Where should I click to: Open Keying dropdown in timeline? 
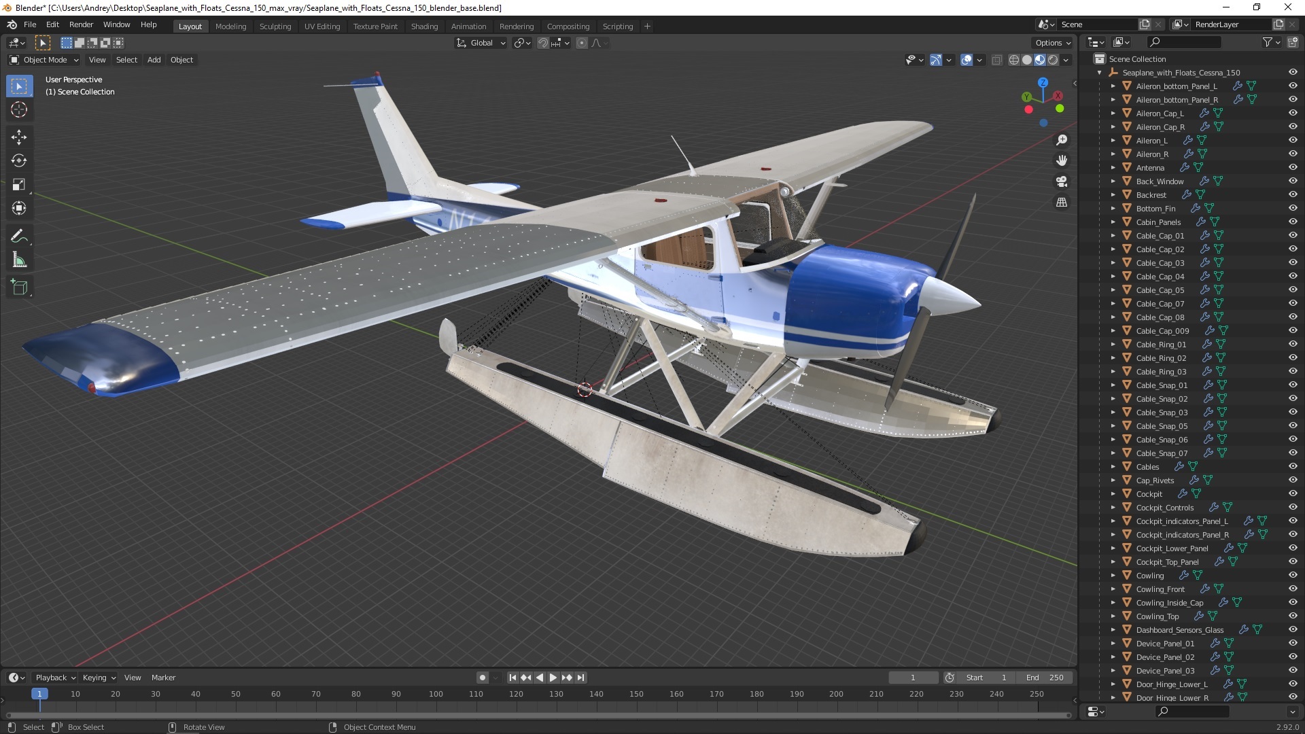point(99,678)
